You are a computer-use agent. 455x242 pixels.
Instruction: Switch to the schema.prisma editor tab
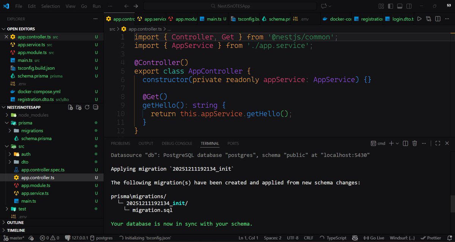(276, 19)
